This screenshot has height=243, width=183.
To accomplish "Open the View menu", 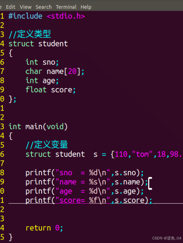I will point(26,7).
